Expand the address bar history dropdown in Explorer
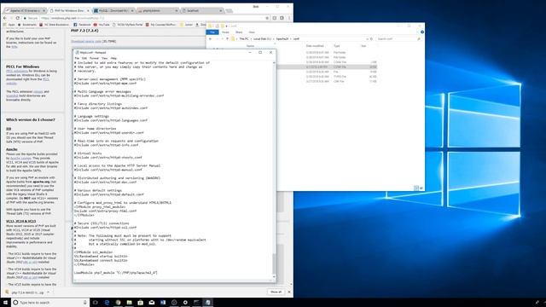546x307 pixels. point(367,39)
